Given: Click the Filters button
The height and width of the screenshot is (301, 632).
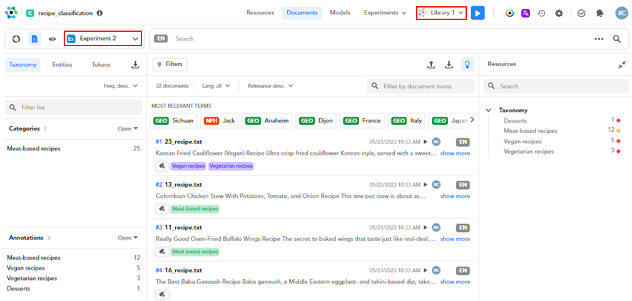Looking at the screenshot, I should pos(170,64).
